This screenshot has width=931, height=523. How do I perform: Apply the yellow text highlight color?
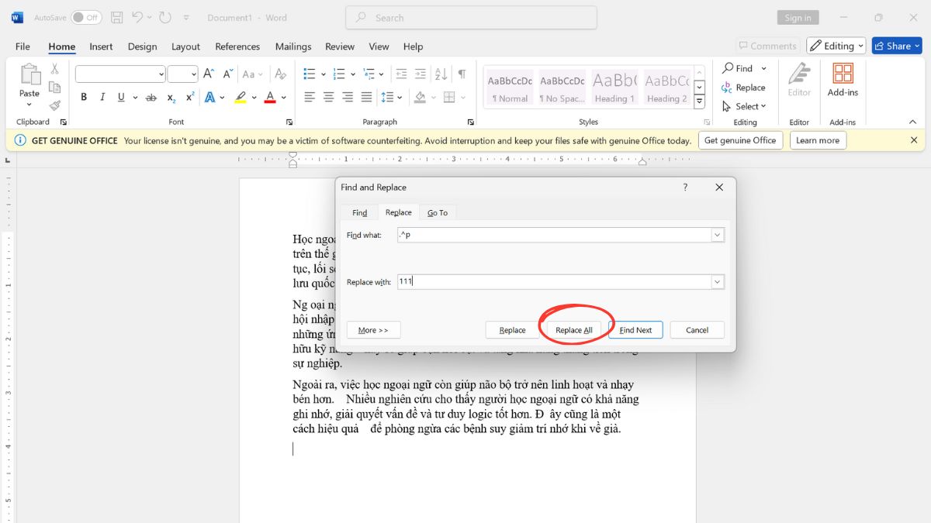point(241,98)
